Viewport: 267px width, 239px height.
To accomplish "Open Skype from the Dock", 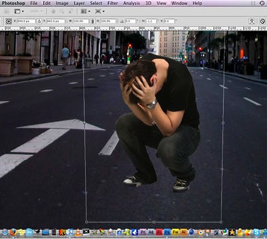I will [x=256, y=232].
